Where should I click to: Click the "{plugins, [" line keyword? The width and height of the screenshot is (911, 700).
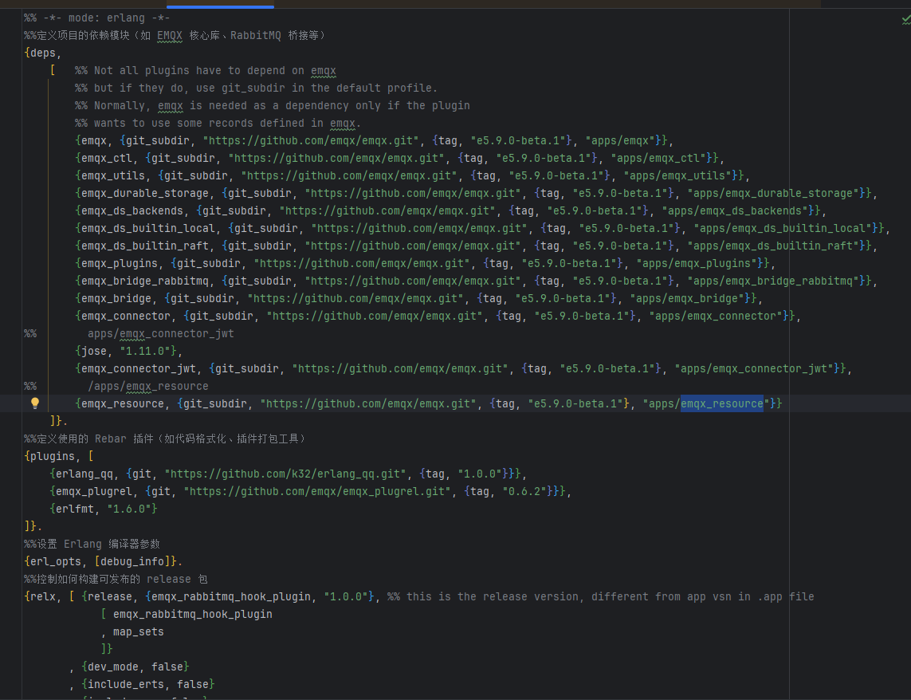(59, 456)
